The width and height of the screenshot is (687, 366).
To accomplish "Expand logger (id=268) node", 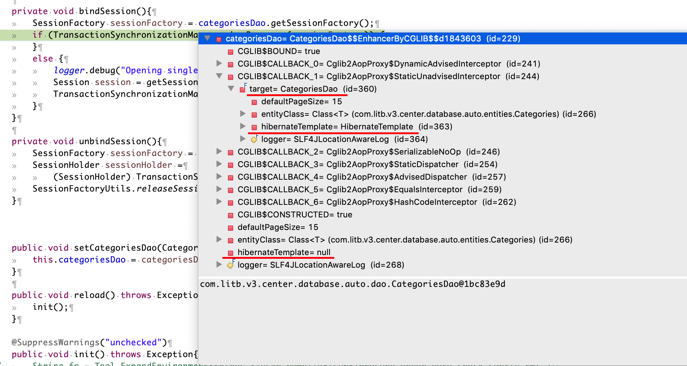I will [x=219, y=265].
